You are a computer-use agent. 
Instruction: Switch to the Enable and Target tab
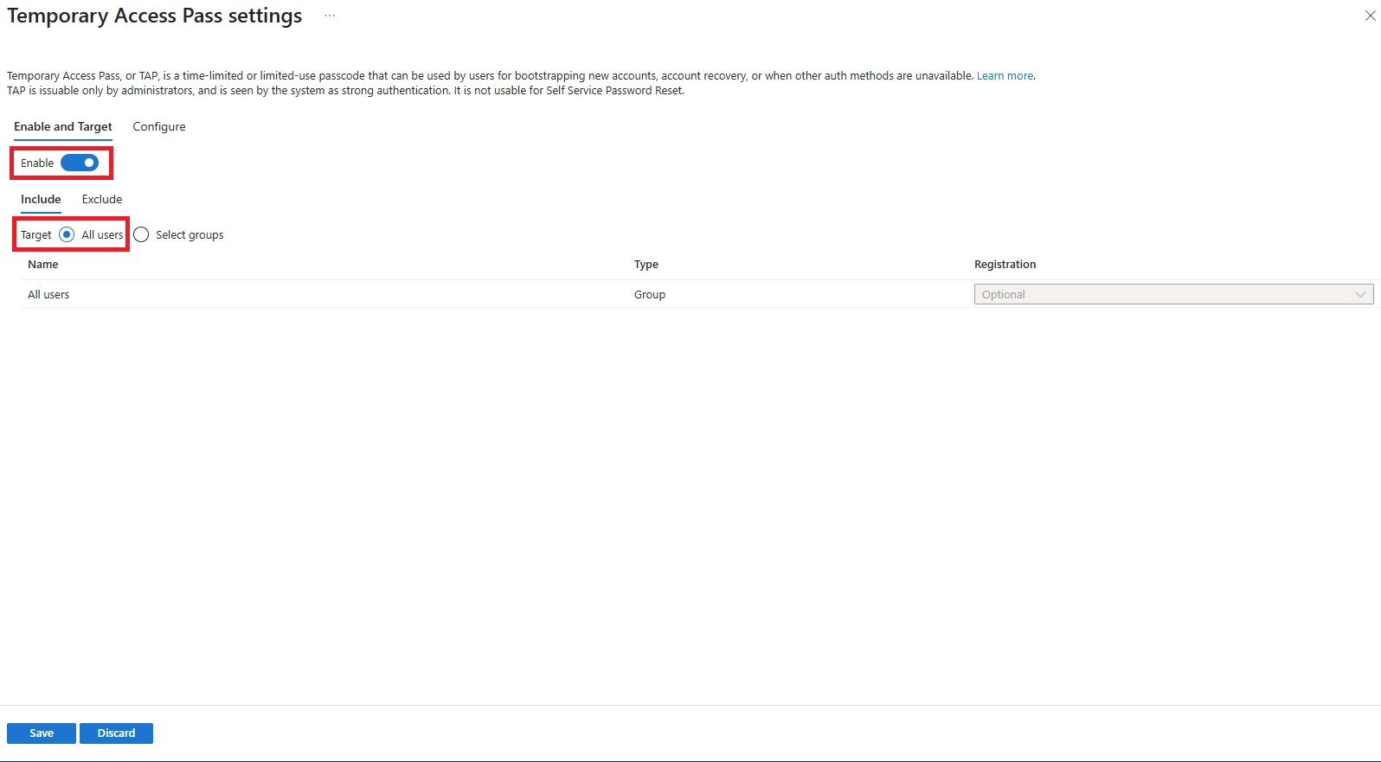63,127
